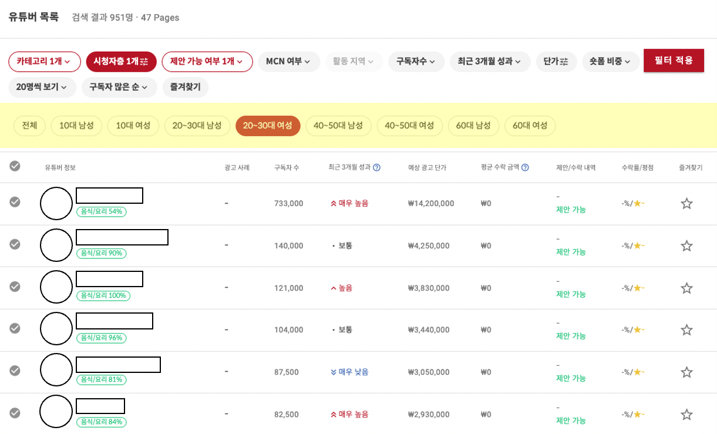The image size is (717, 434).
Task: Expand the MCN 여부 dropdown
Action: (x=289, y=62)
